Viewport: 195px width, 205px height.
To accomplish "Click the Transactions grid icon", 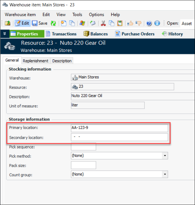I will (x=48, y=34).
